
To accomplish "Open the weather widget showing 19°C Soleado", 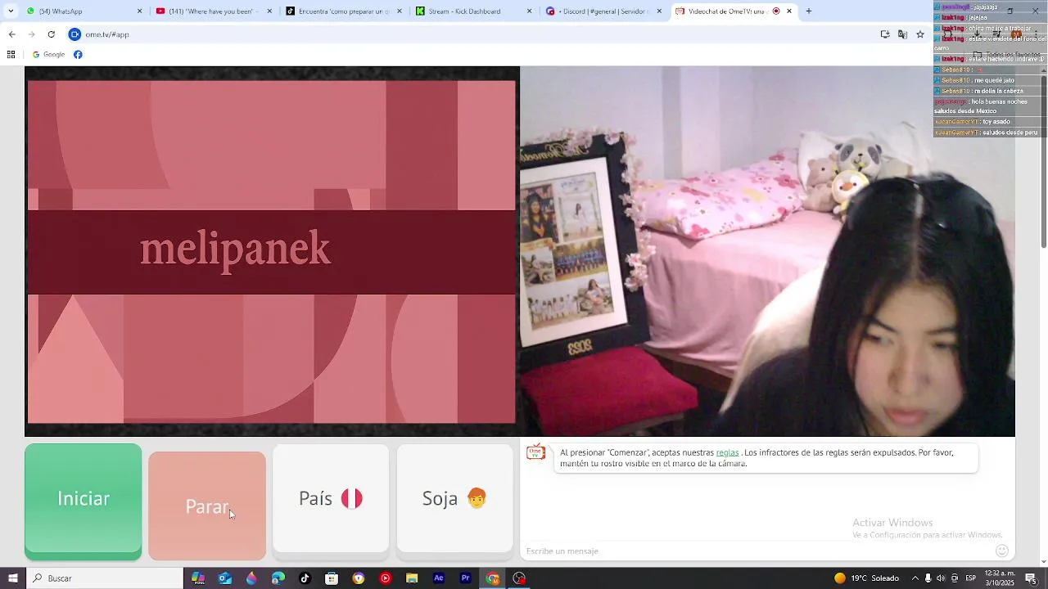I will click(866, 578).
